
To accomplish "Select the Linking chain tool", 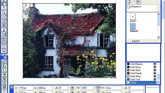I will [x=4, y=38].
